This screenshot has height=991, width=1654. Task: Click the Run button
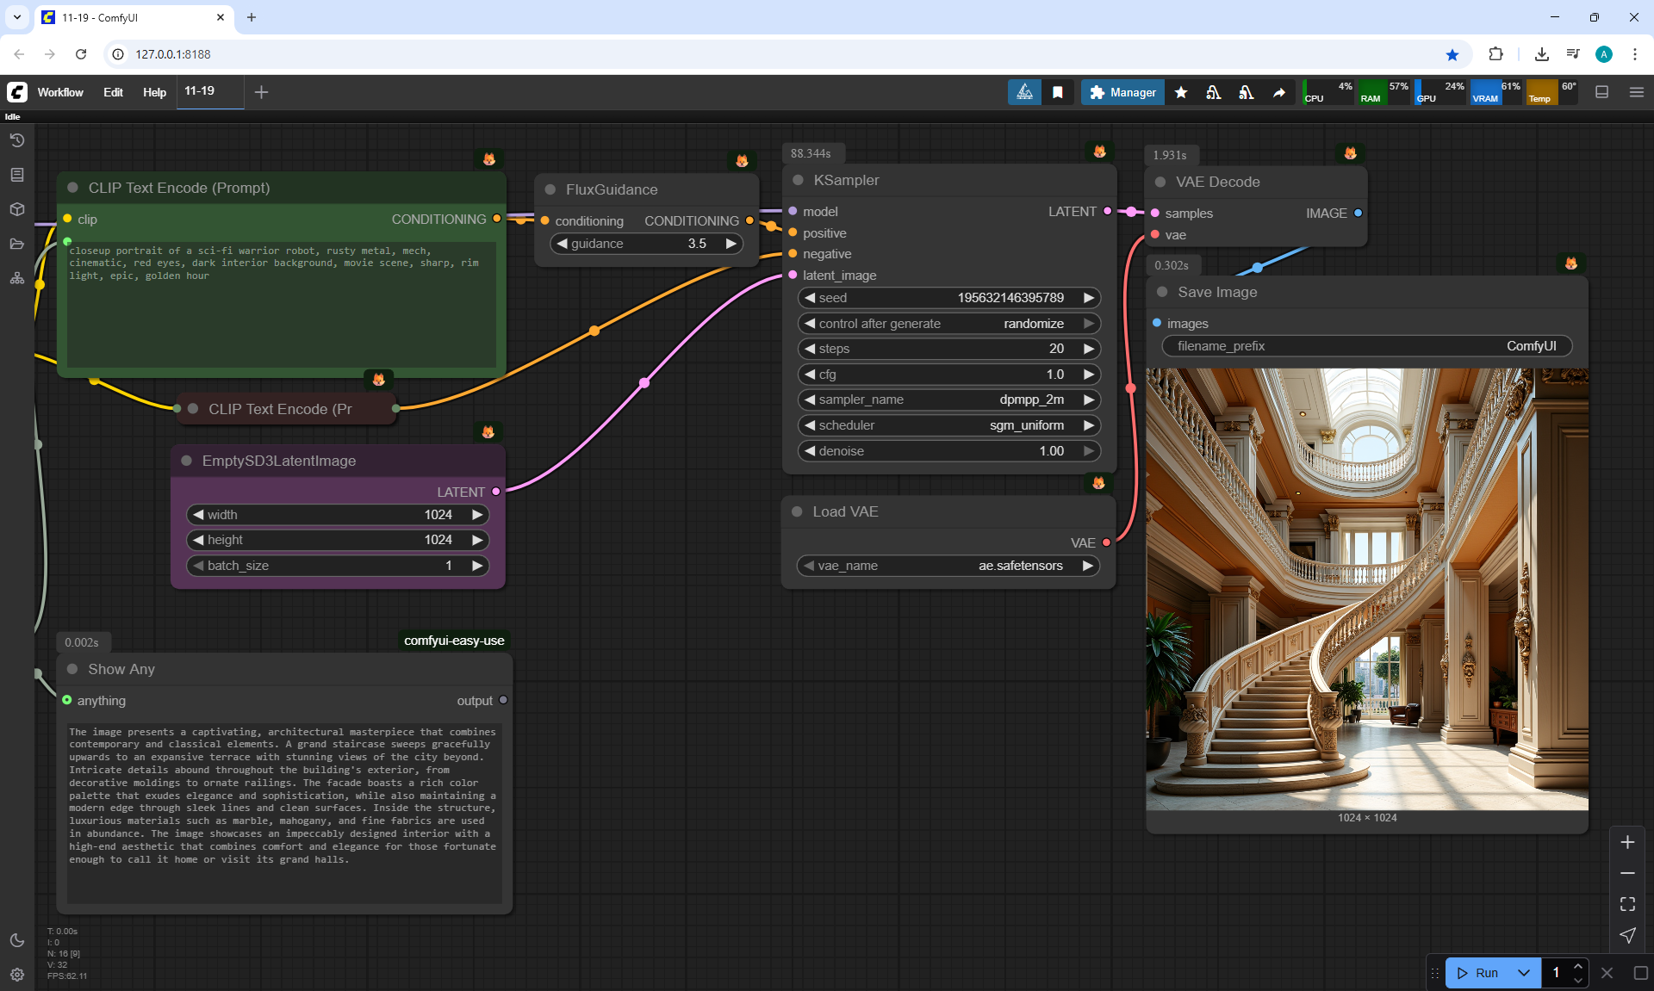tap(1478, 973)
